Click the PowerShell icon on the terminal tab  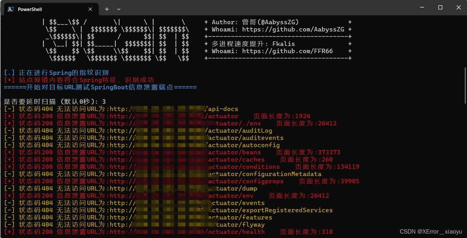click(10, 9)
